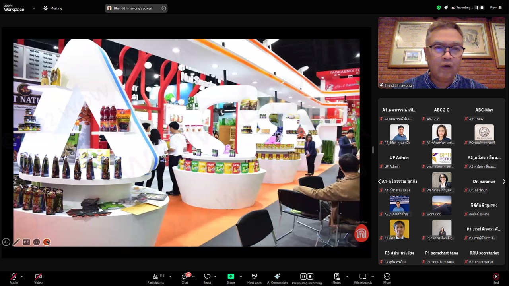
Task: Go to previous slide in shared presentation
Action: pos(6,242)
